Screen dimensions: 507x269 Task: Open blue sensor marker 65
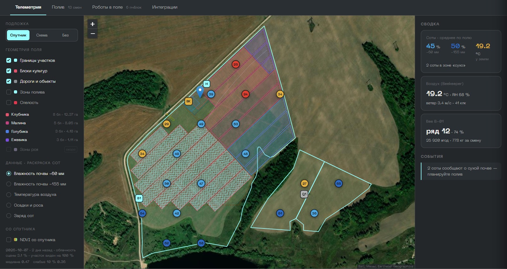[339, 183]
